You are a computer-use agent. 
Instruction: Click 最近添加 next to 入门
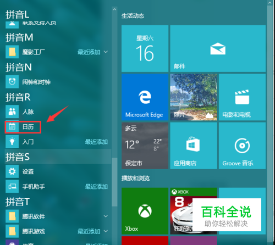(x=96, y=142)
